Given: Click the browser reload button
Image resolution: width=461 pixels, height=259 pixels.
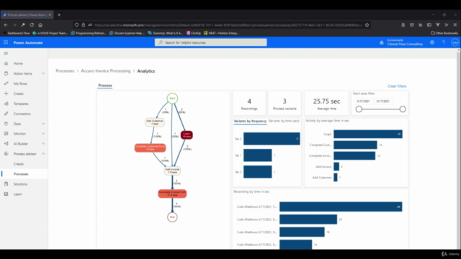Looking at the screenshot, I should (32, 25).
